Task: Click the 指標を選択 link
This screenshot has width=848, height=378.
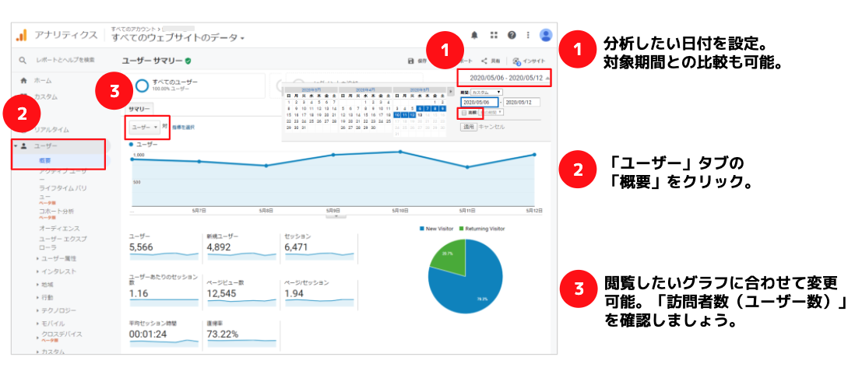Action: pos(183,128)
